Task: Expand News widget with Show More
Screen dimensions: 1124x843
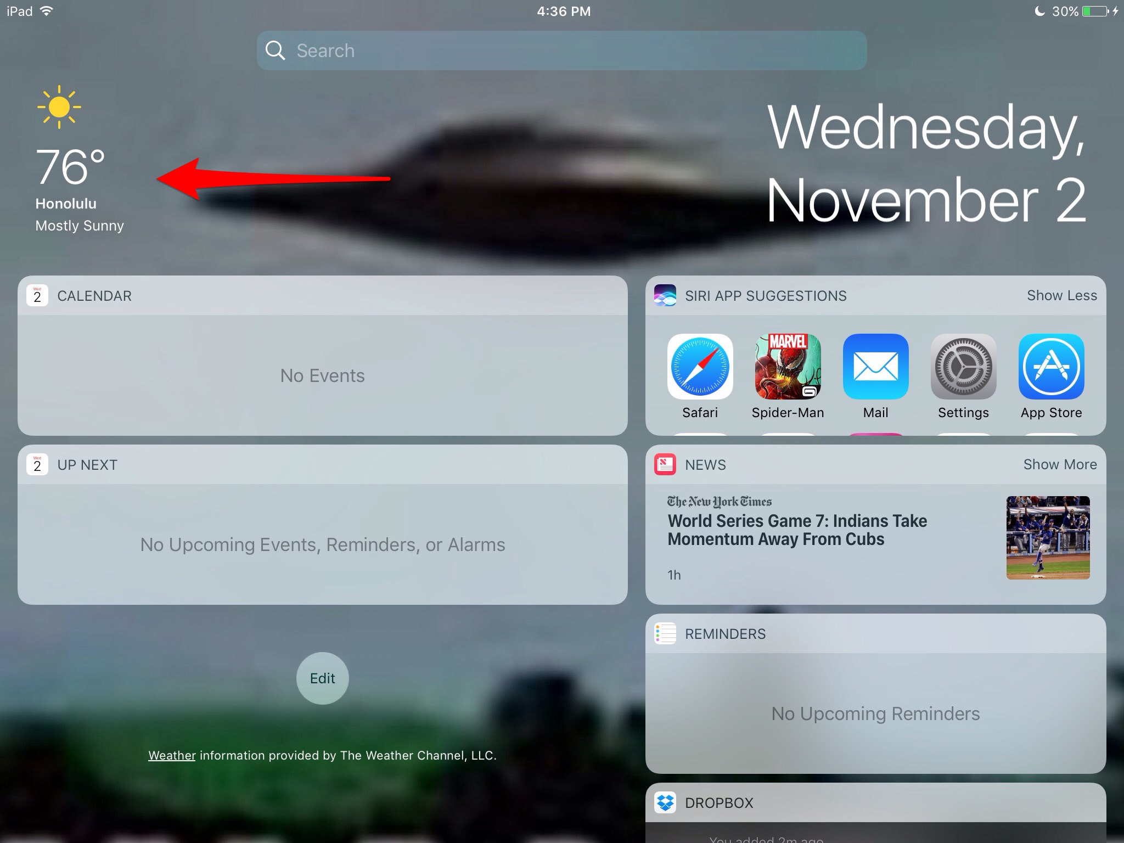Action: tap(1060, 464)
